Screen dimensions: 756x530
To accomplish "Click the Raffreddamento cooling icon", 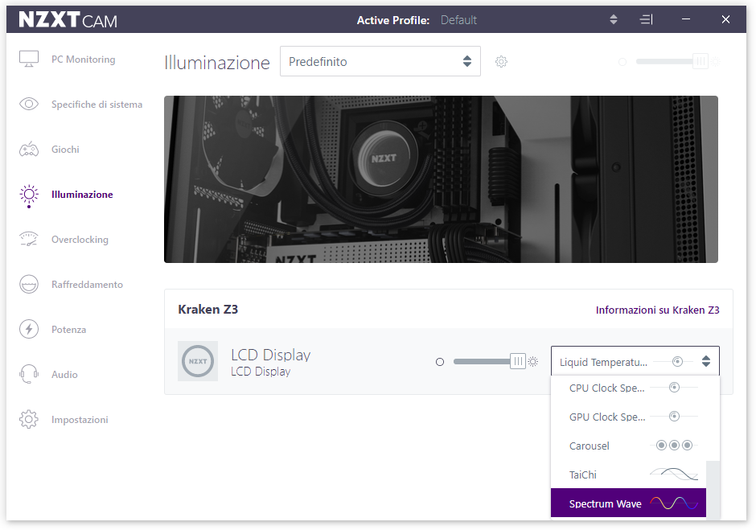I will coord(29,284).
